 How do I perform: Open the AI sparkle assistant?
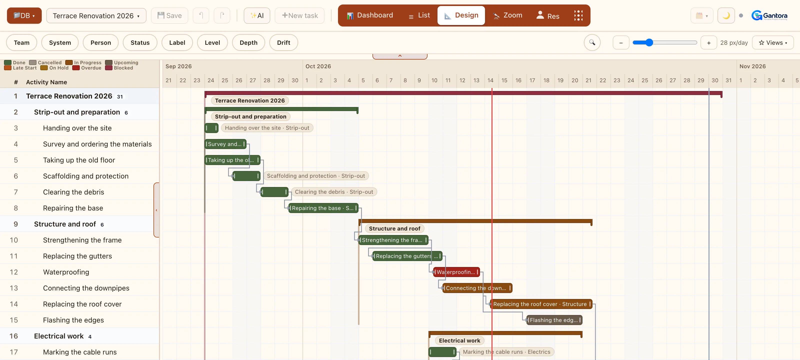257,15
